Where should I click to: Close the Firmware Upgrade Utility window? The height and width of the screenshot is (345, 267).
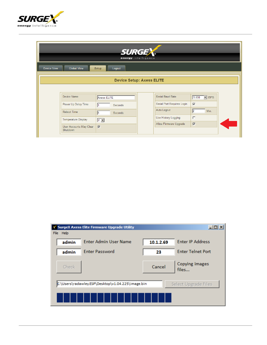coord(221,227)
